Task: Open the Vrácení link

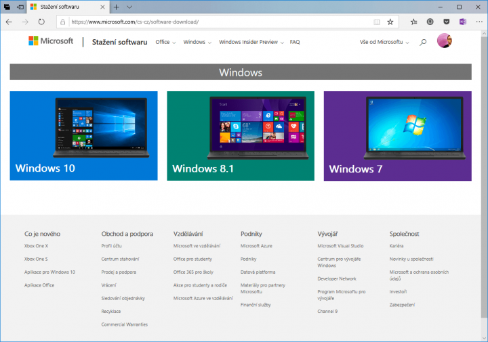Action: [108, 285]
